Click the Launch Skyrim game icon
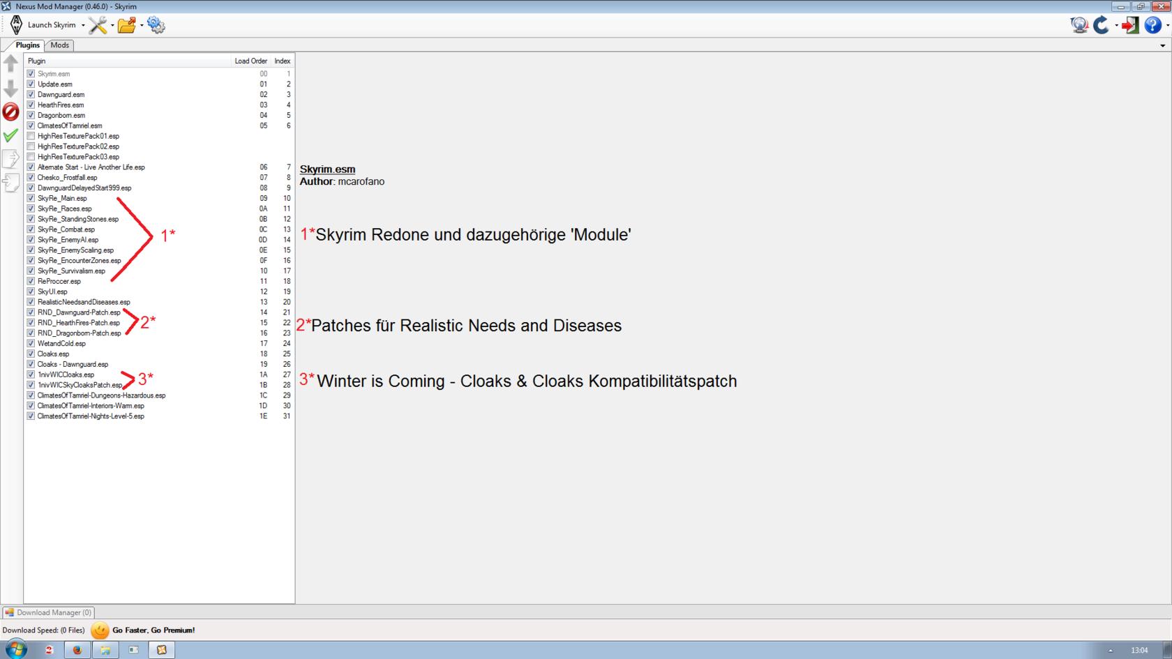The image size is (1172, 659). point(17,25)
